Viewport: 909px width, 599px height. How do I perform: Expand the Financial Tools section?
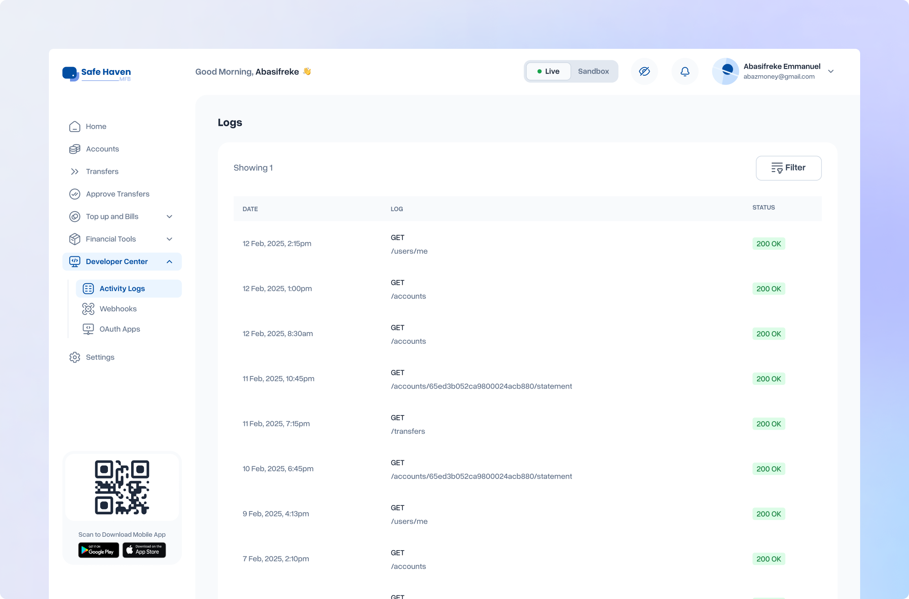coord(169,239)
